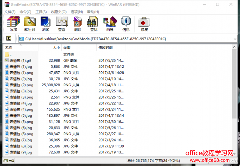Select file name 表情包 (6).jpg
240x166 pixels.
21,128
